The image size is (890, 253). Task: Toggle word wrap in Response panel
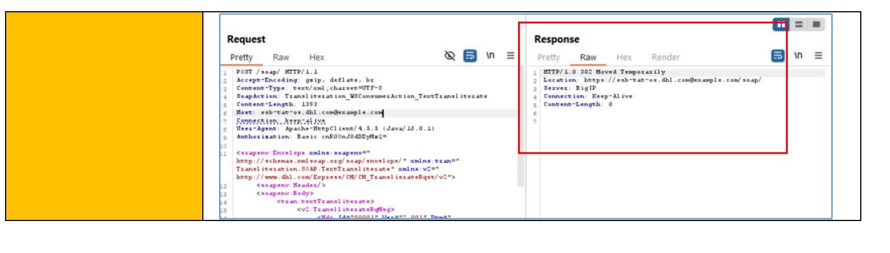(x=778, y=56)
